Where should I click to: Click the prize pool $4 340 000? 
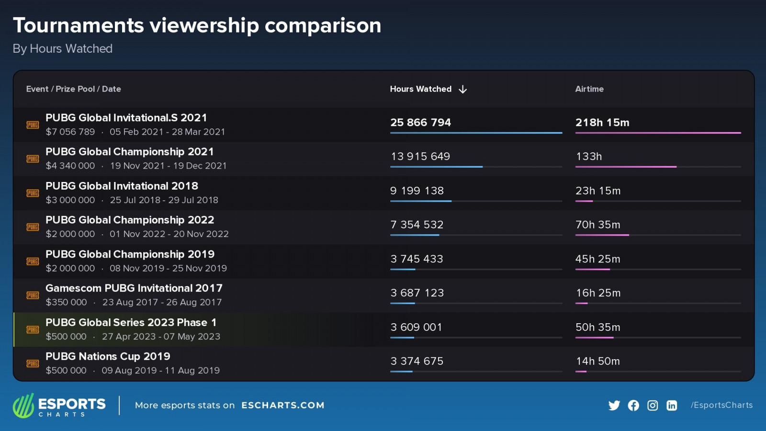[70, 166]
